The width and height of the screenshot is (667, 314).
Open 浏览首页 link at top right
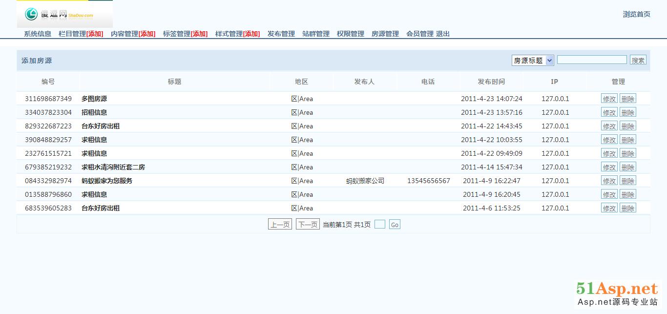[636, 14]
